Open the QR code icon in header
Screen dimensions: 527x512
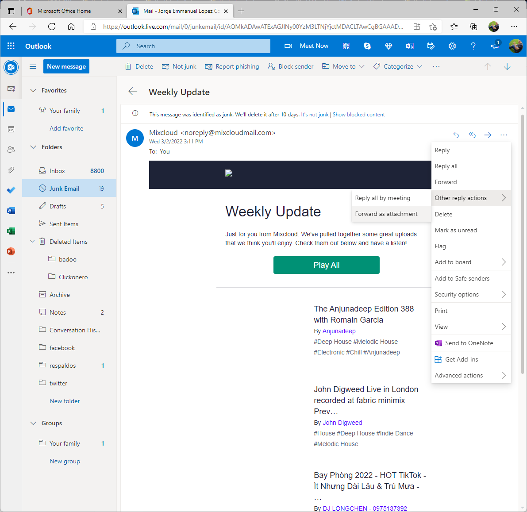pyautogui.click(x=346, y=46)
